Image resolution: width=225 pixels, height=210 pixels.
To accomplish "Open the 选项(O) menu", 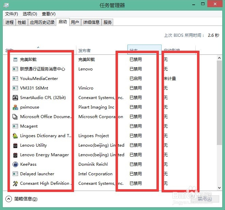I will [x=30, y=14].
